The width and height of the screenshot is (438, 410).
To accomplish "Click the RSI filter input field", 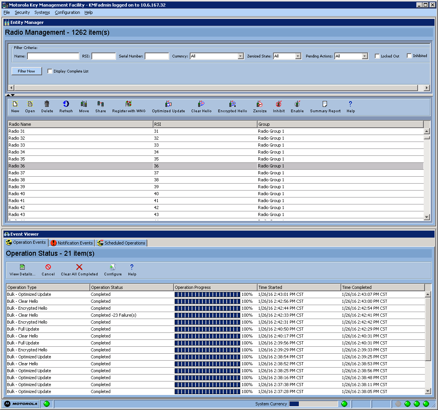I will 104,56.
